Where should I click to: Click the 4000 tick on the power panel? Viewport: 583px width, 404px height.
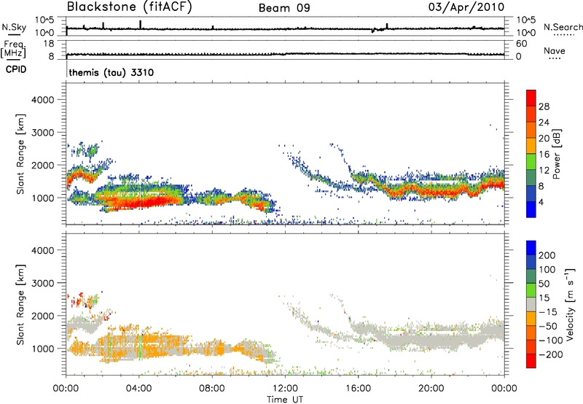[x=43, y=100]
